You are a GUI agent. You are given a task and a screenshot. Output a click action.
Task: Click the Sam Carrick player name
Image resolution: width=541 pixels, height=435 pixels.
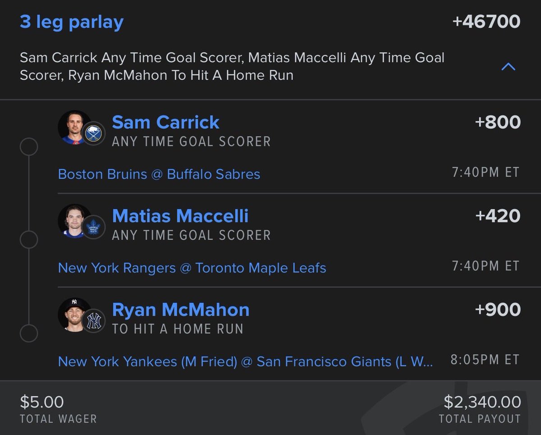coord(165,122)
